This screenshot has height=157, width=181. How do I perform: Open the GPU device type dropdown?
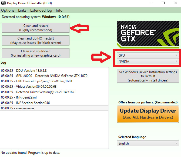coord(148,55)
